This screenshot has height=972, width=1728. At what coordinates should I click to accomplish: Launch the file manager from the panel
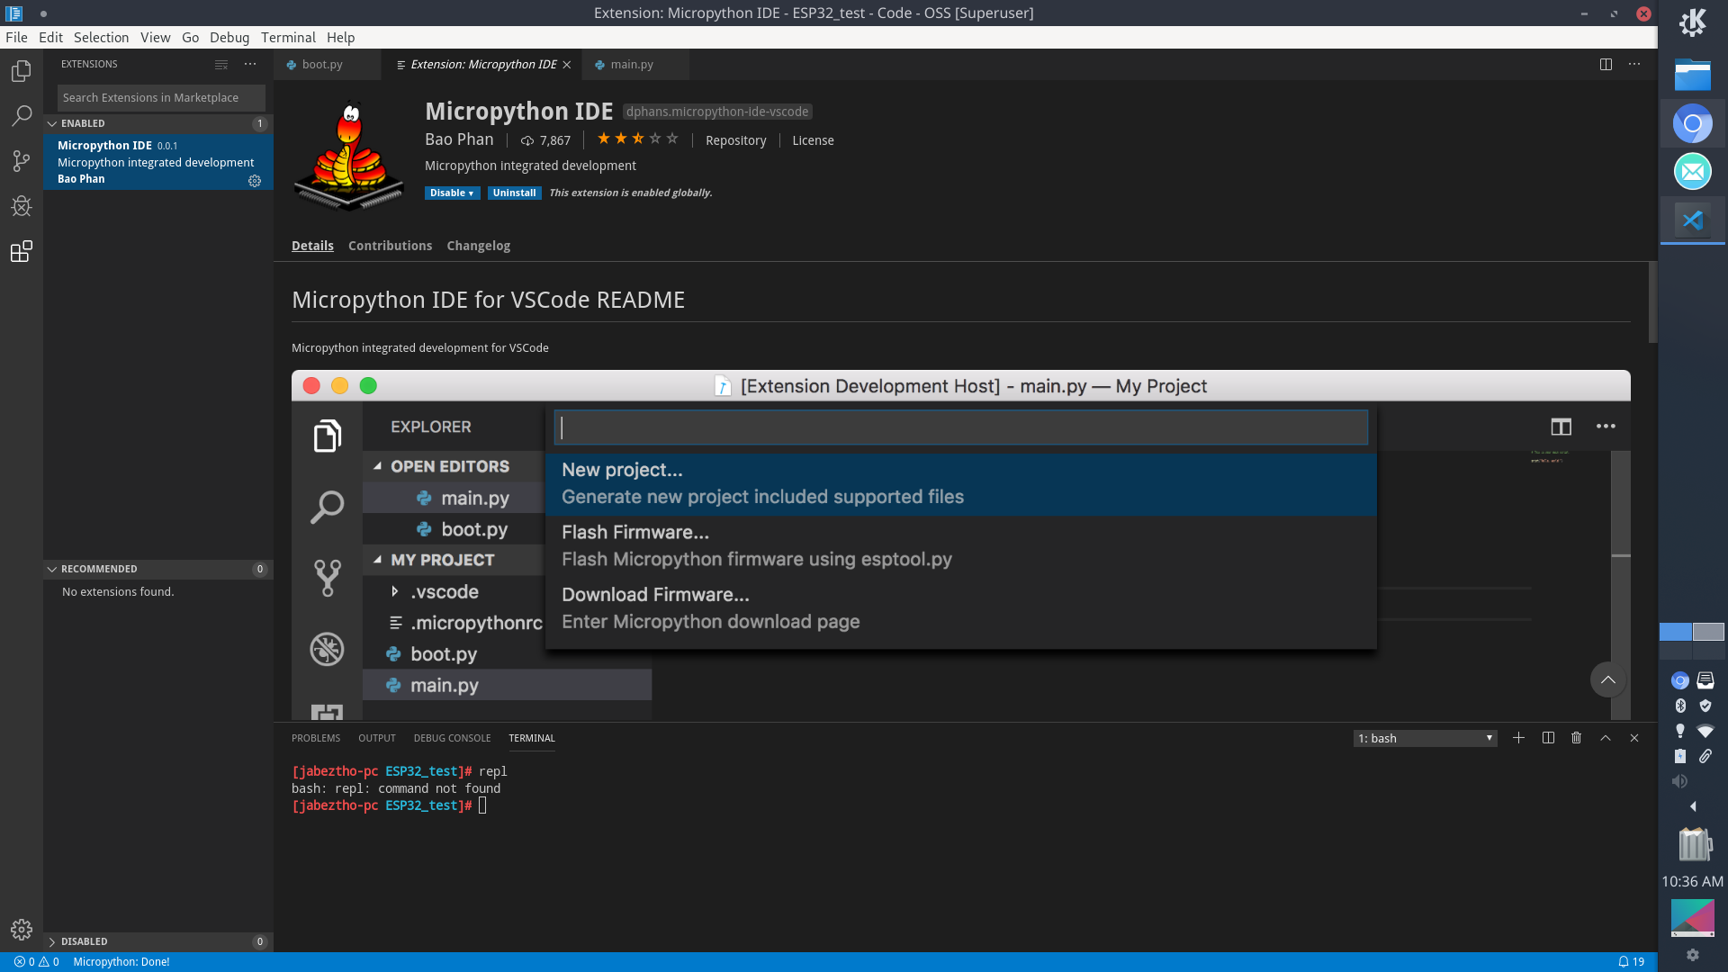tap(1692, 75)
